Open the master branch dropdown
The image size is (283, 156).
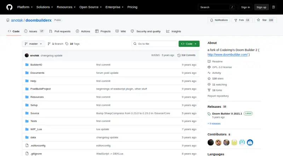(33, 44)
